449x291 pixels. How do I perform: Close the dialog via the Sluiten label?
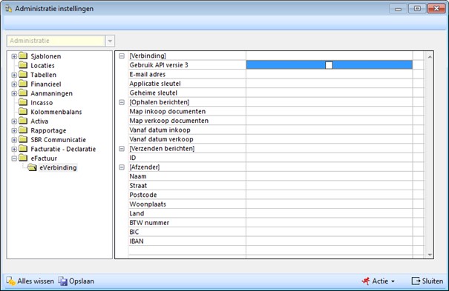click(433, 281)
